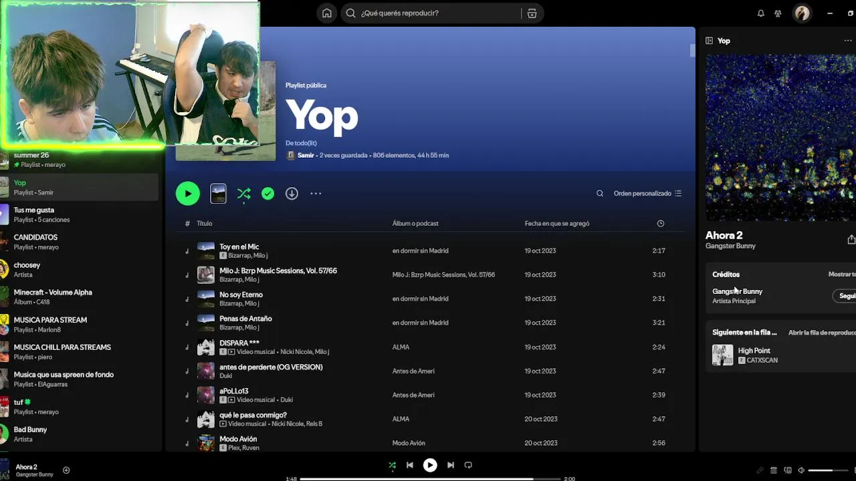Select the track Toy en el Mic
The image size is (856, 481).
click(x=239, y=247)
